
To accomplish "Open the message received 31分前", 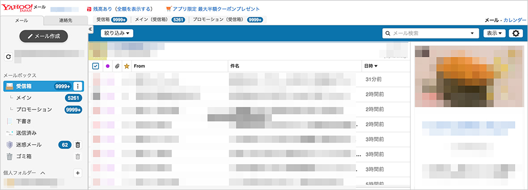I will pyautogui.click(x=249, y=79).
